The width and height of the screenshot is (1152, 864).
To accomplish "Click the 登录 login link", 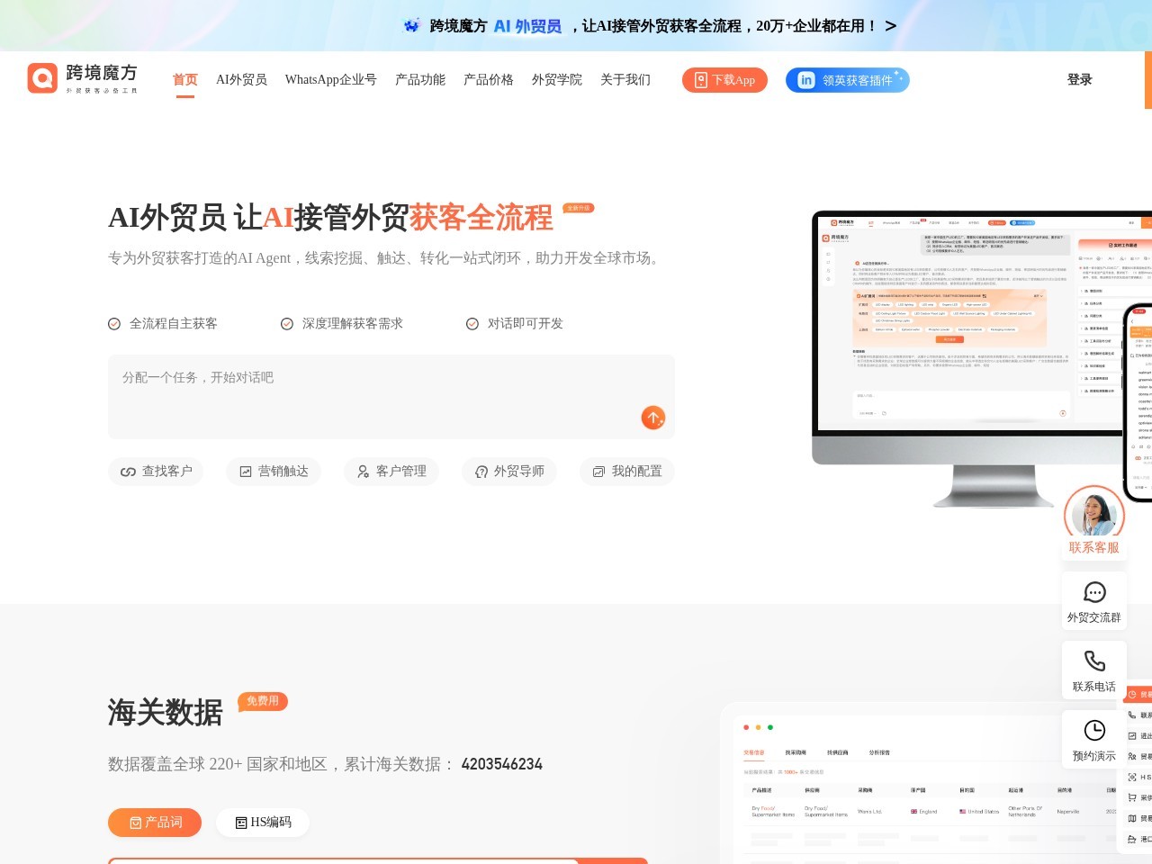I will (x=1079, y=80).
